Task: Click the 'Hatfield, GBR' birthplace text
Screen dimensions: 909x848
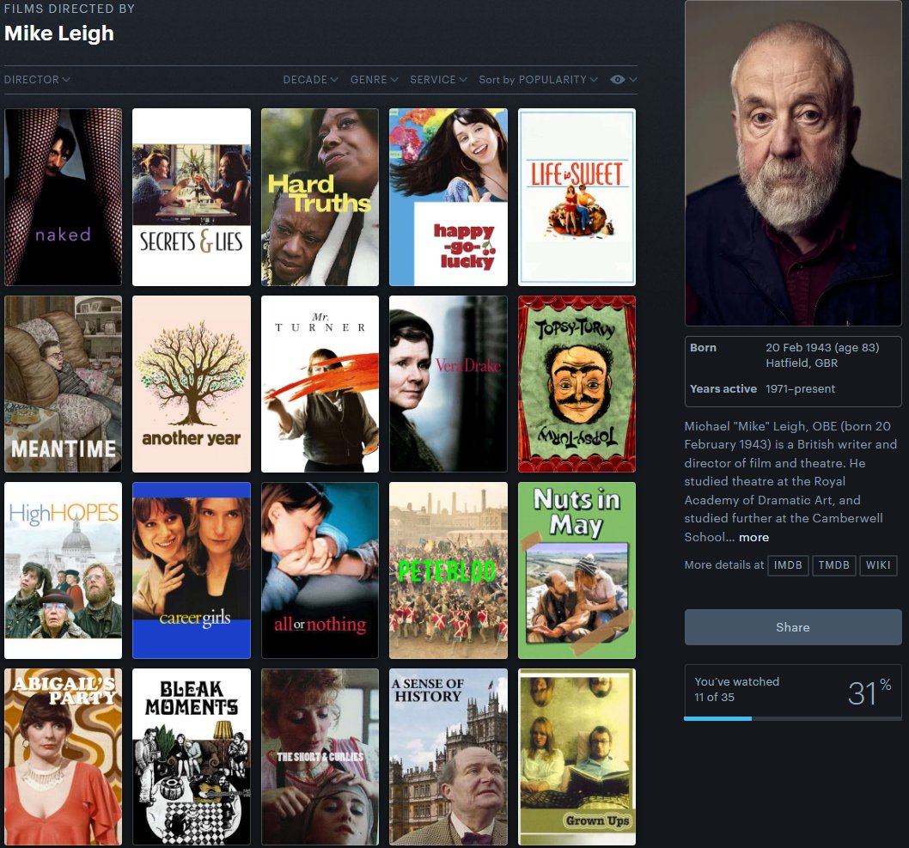Action: (x=801, y=363)
